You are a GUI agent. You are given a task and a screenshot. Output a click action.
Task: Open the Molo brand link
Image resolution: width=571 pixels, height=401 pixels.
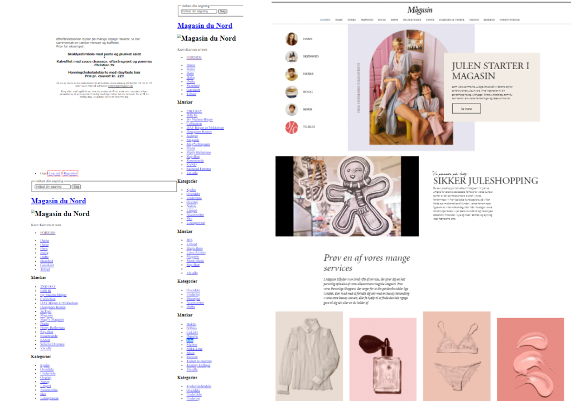(x=191, y=353)
